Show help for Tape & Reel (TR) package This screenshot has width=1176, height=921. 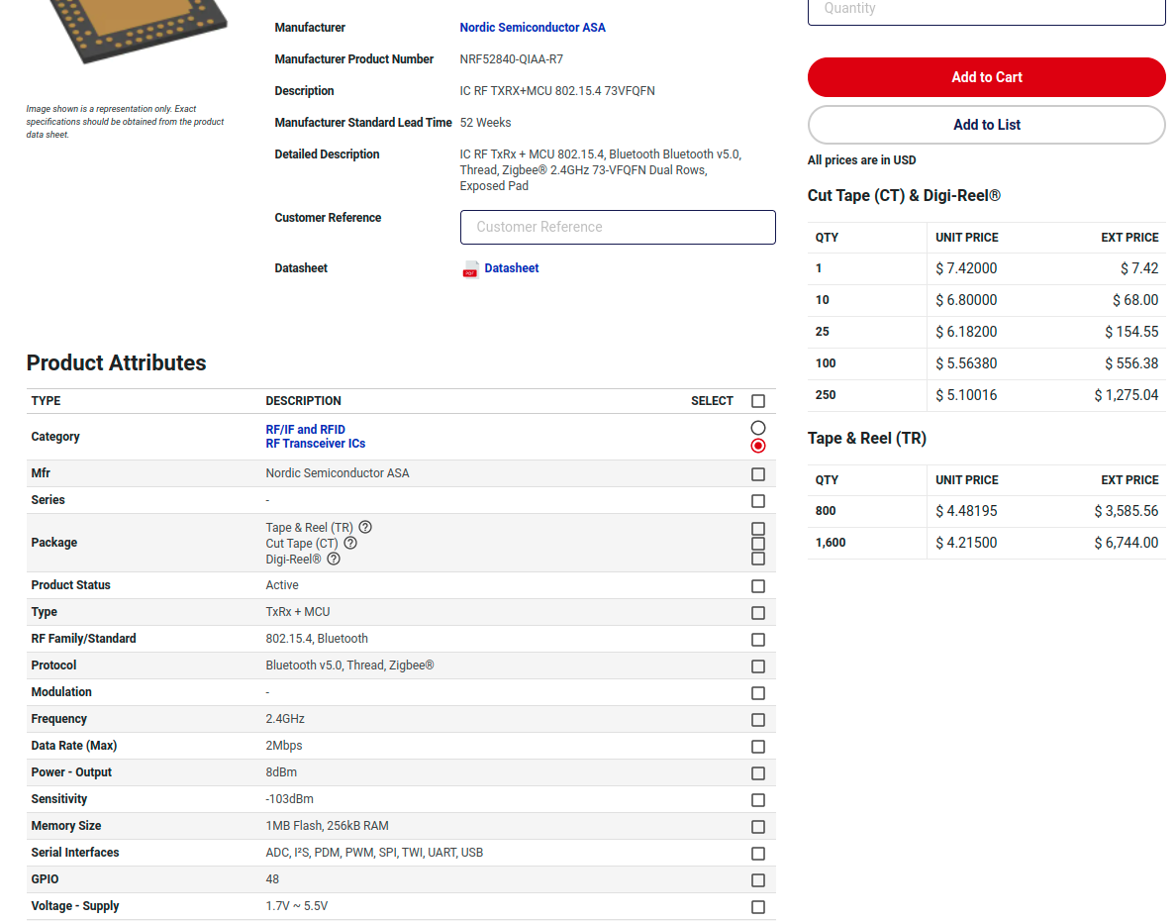[x=365, y=527]
